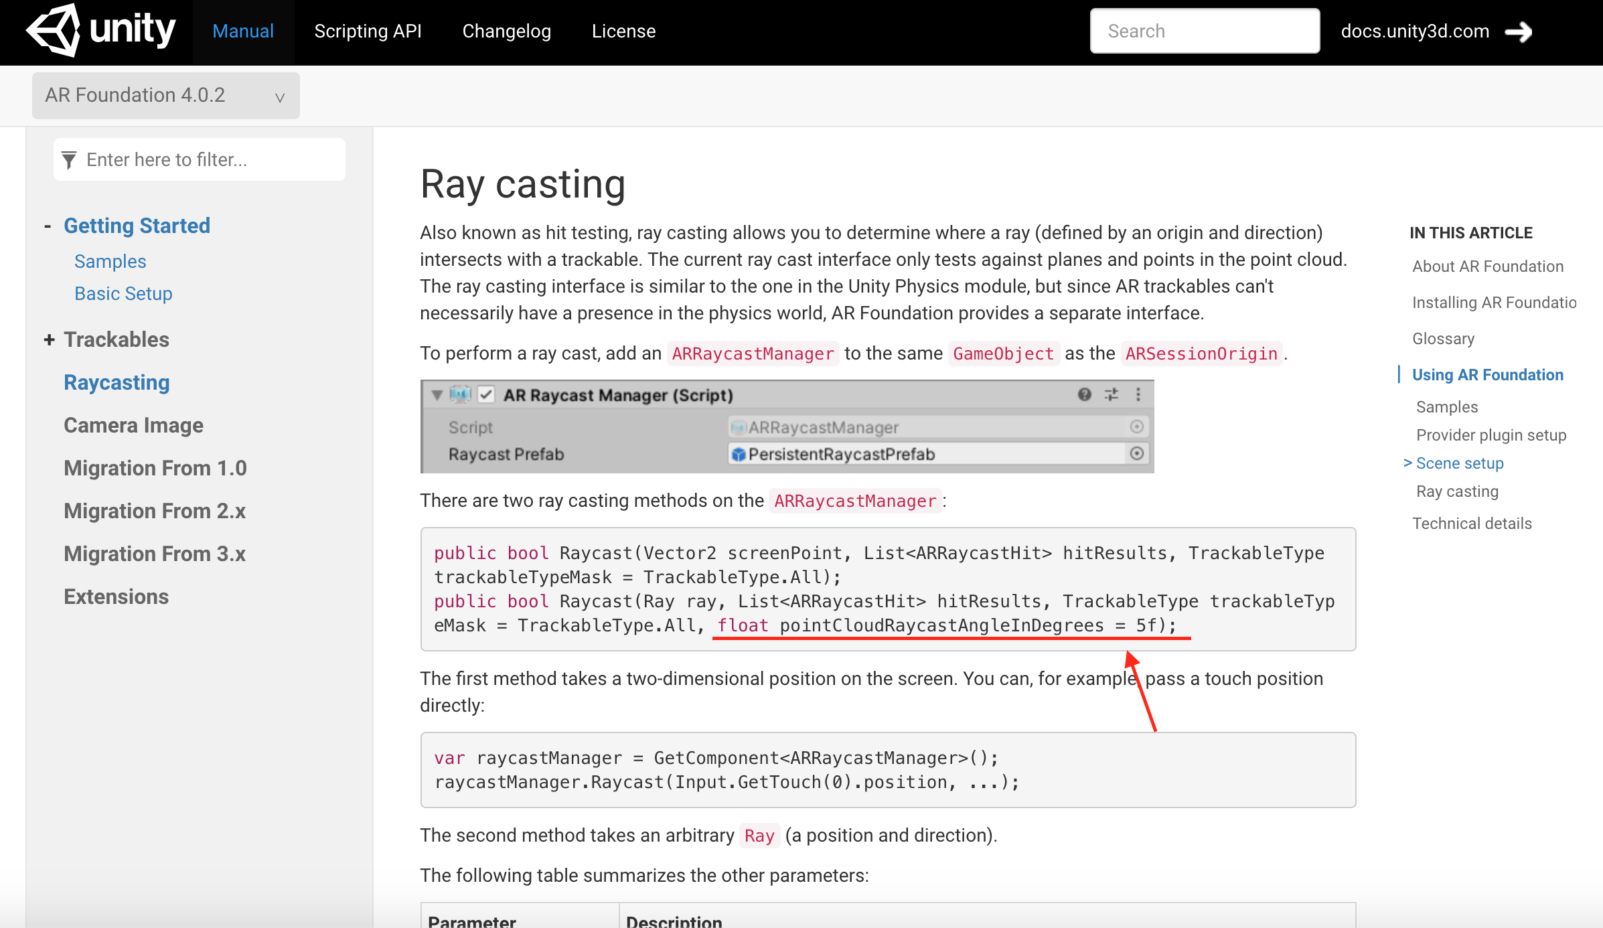Image resolution: width=1603 pixels, height=928 pixels.
Task: Go to Technical details in this article
Action: pos(1471,523)
